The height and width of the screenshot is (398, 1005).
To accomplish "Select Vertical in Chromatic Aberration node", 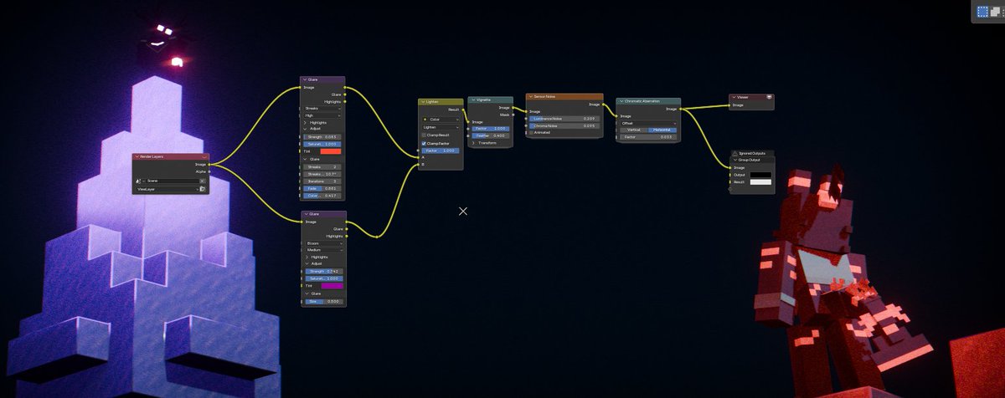I will pyautogui.click(x=633, y=130).
